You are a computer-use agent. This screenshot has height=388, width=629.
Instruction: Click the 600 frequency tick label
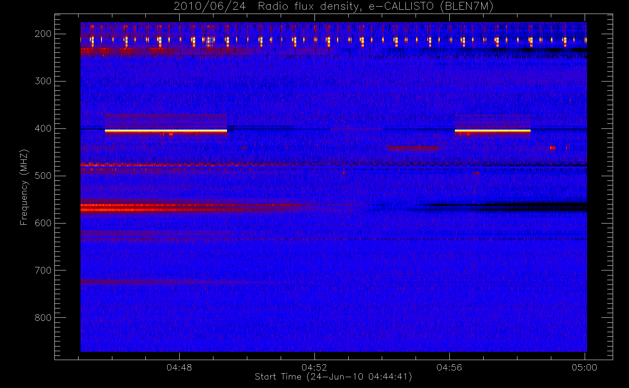pos(43,223)
